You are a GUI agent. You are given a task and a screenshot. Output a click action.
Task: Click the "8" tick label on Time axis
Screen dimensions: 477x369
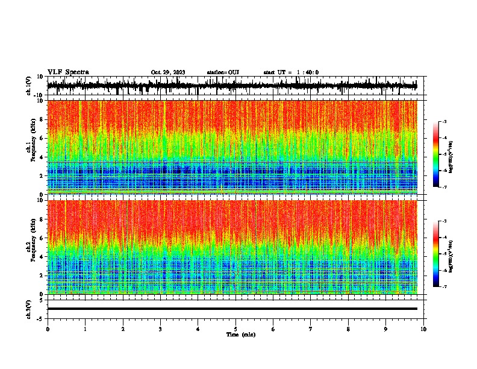point(348,329)
